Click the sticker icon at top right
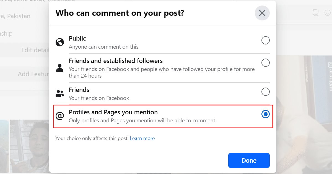 pyautogui.click(x=315, y=12)
